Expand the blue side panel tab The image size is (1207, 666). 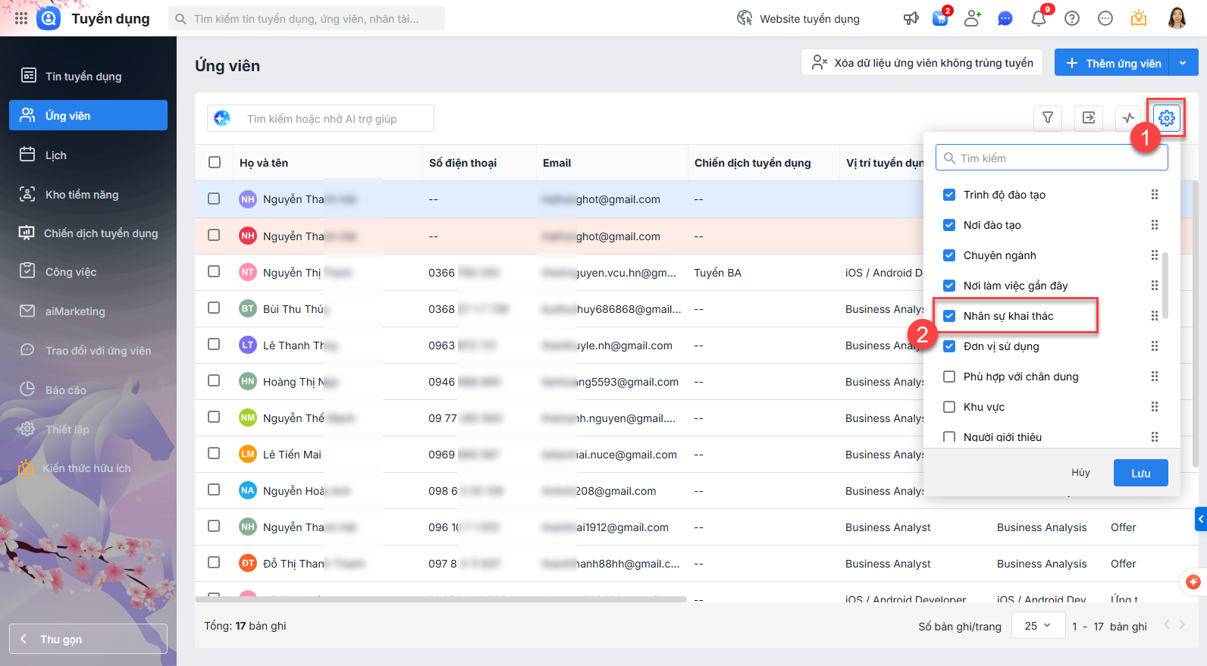(1201, 519)
